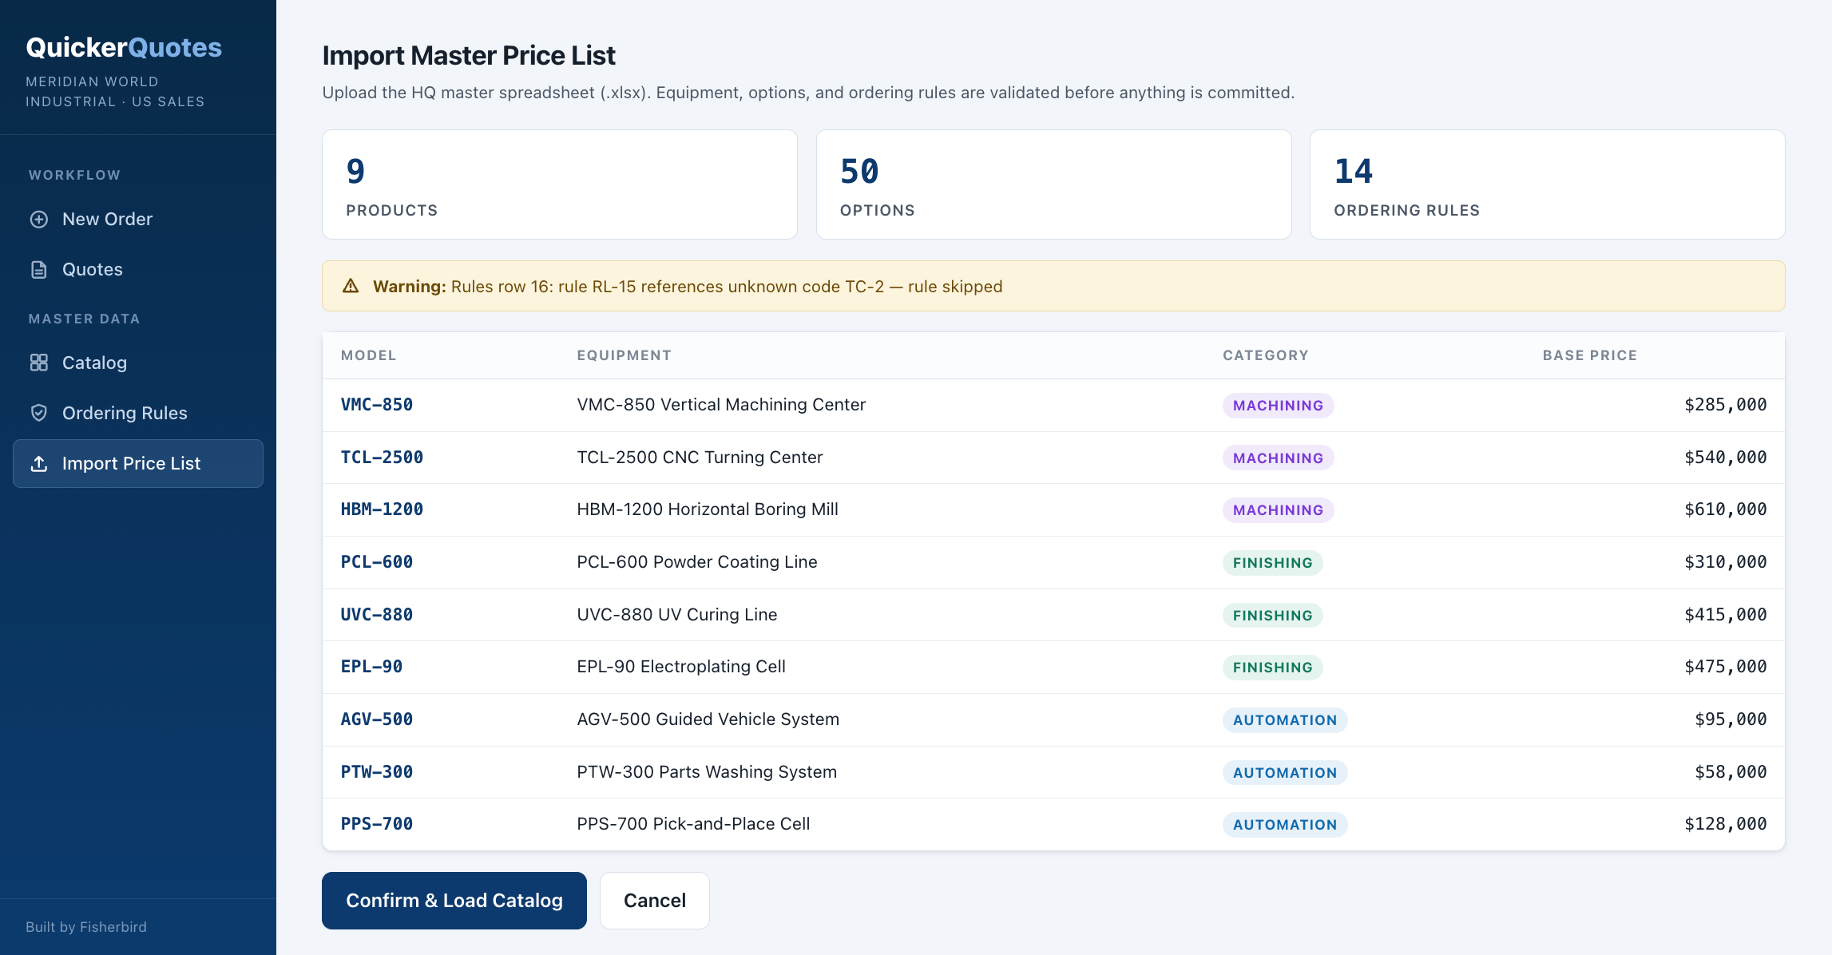Screen dimensions: 1832x955
Task: Click the Ordering Rules shield icon
Action: 39,413
